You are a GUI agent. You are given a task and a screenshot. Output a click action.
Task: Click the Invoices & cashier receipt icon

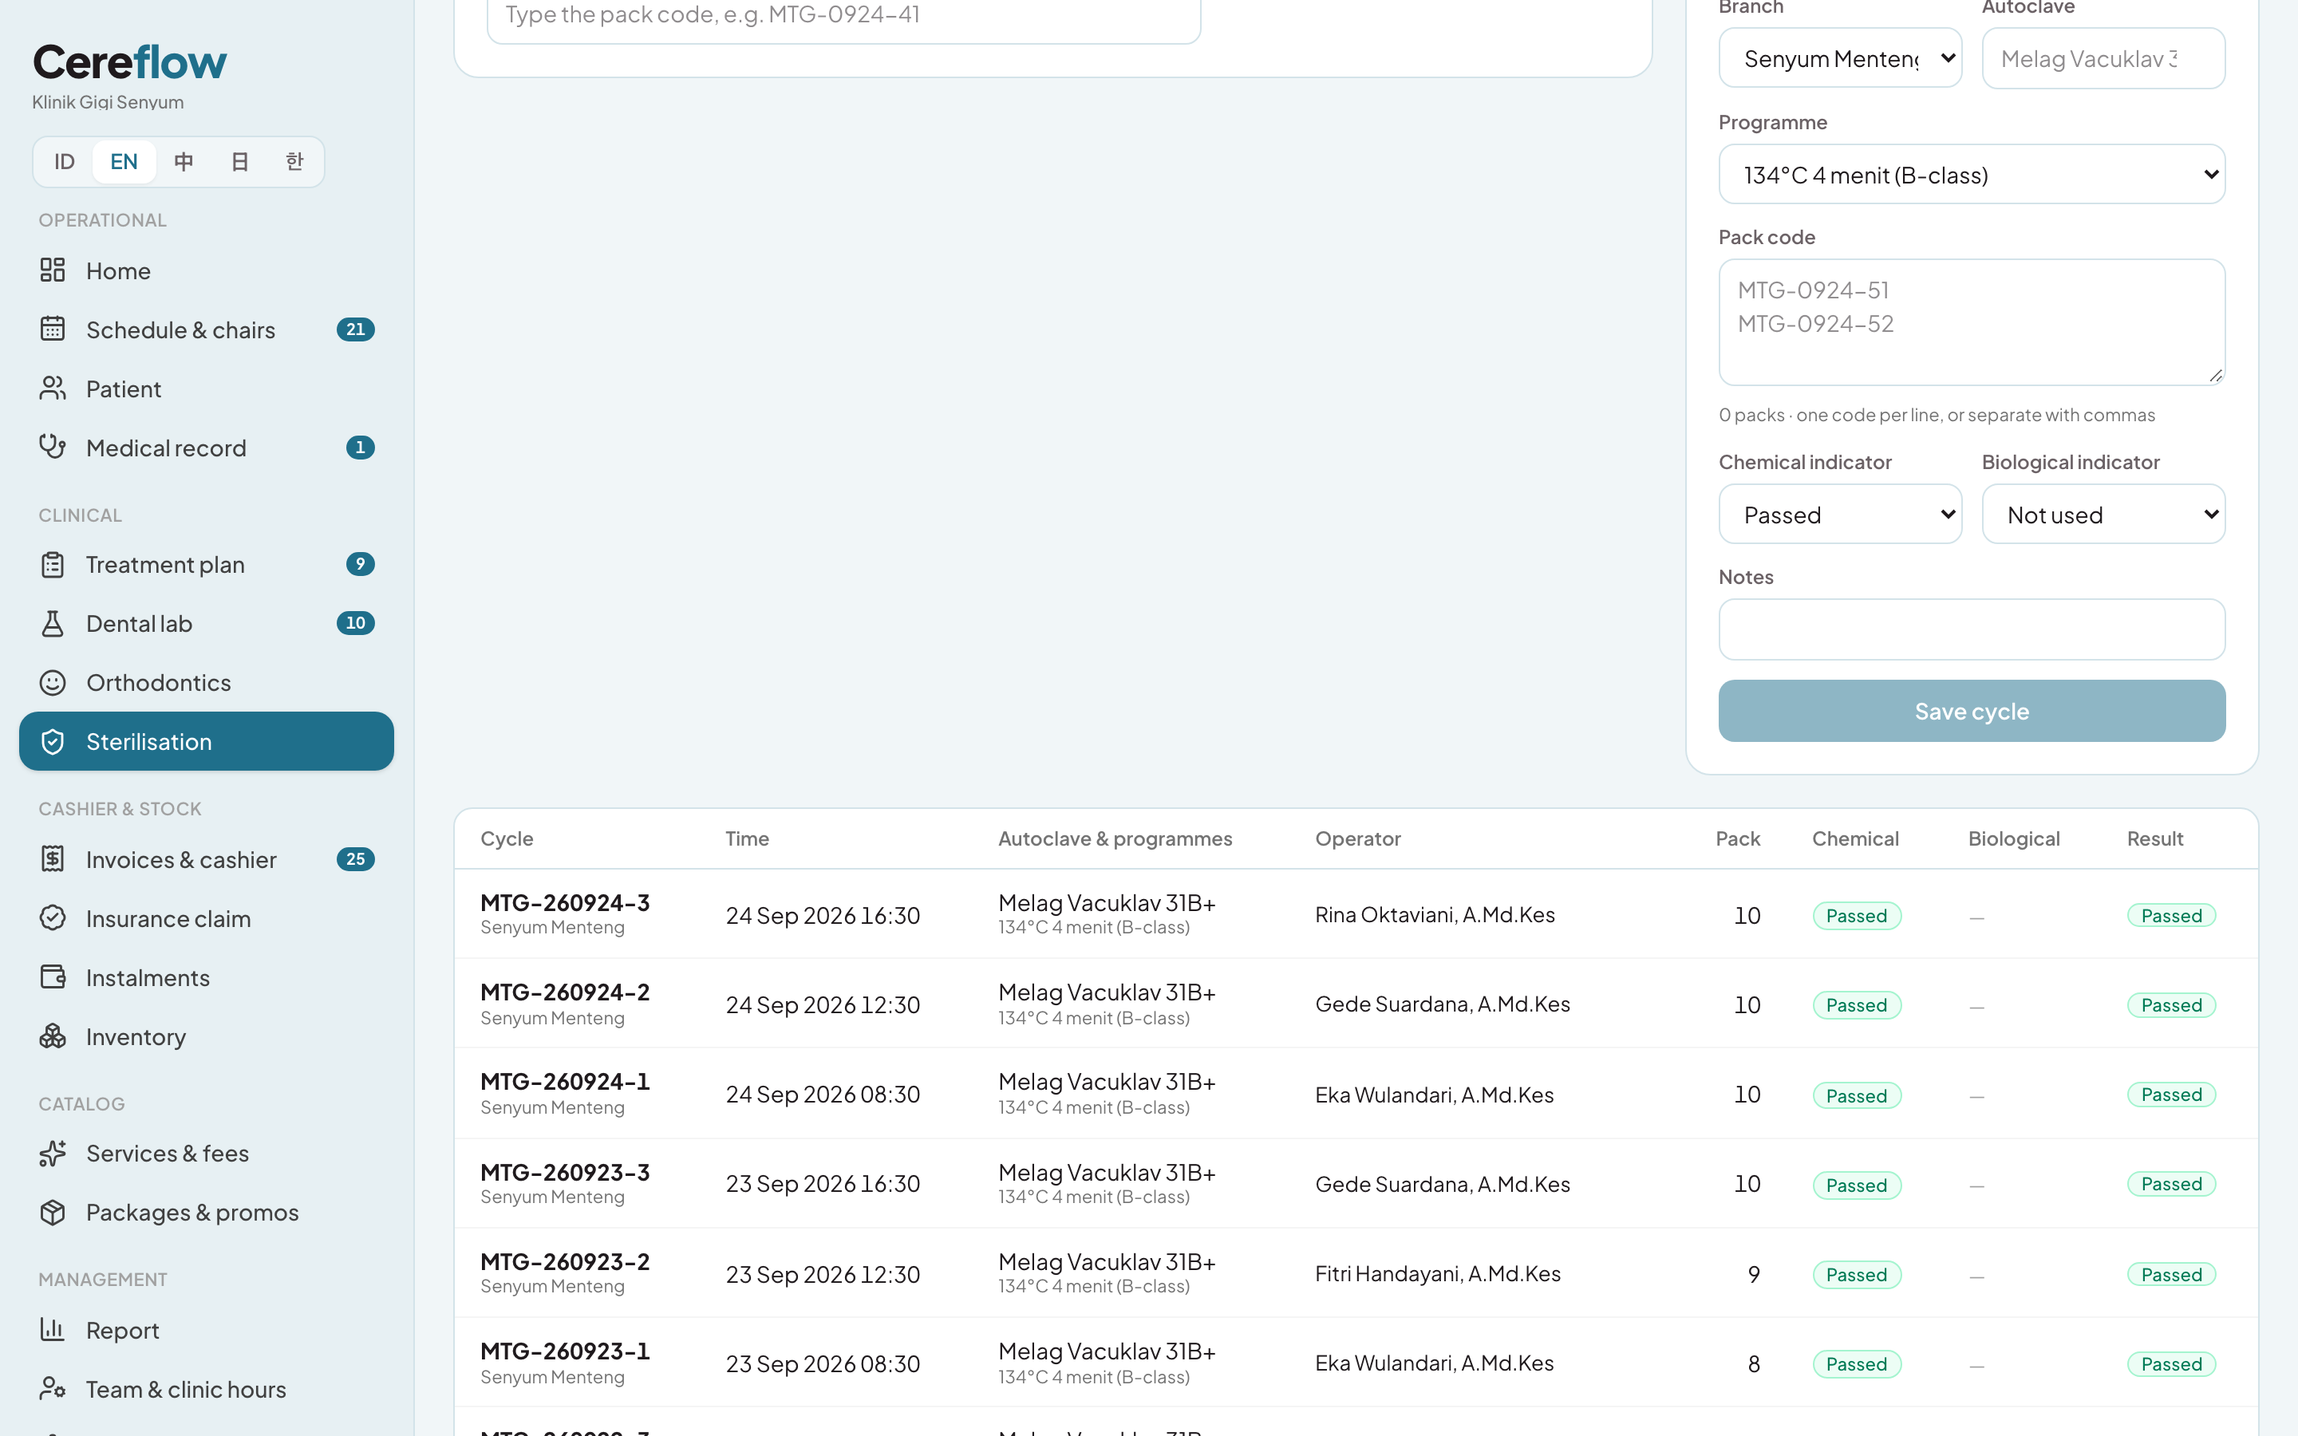click(52, 859)
